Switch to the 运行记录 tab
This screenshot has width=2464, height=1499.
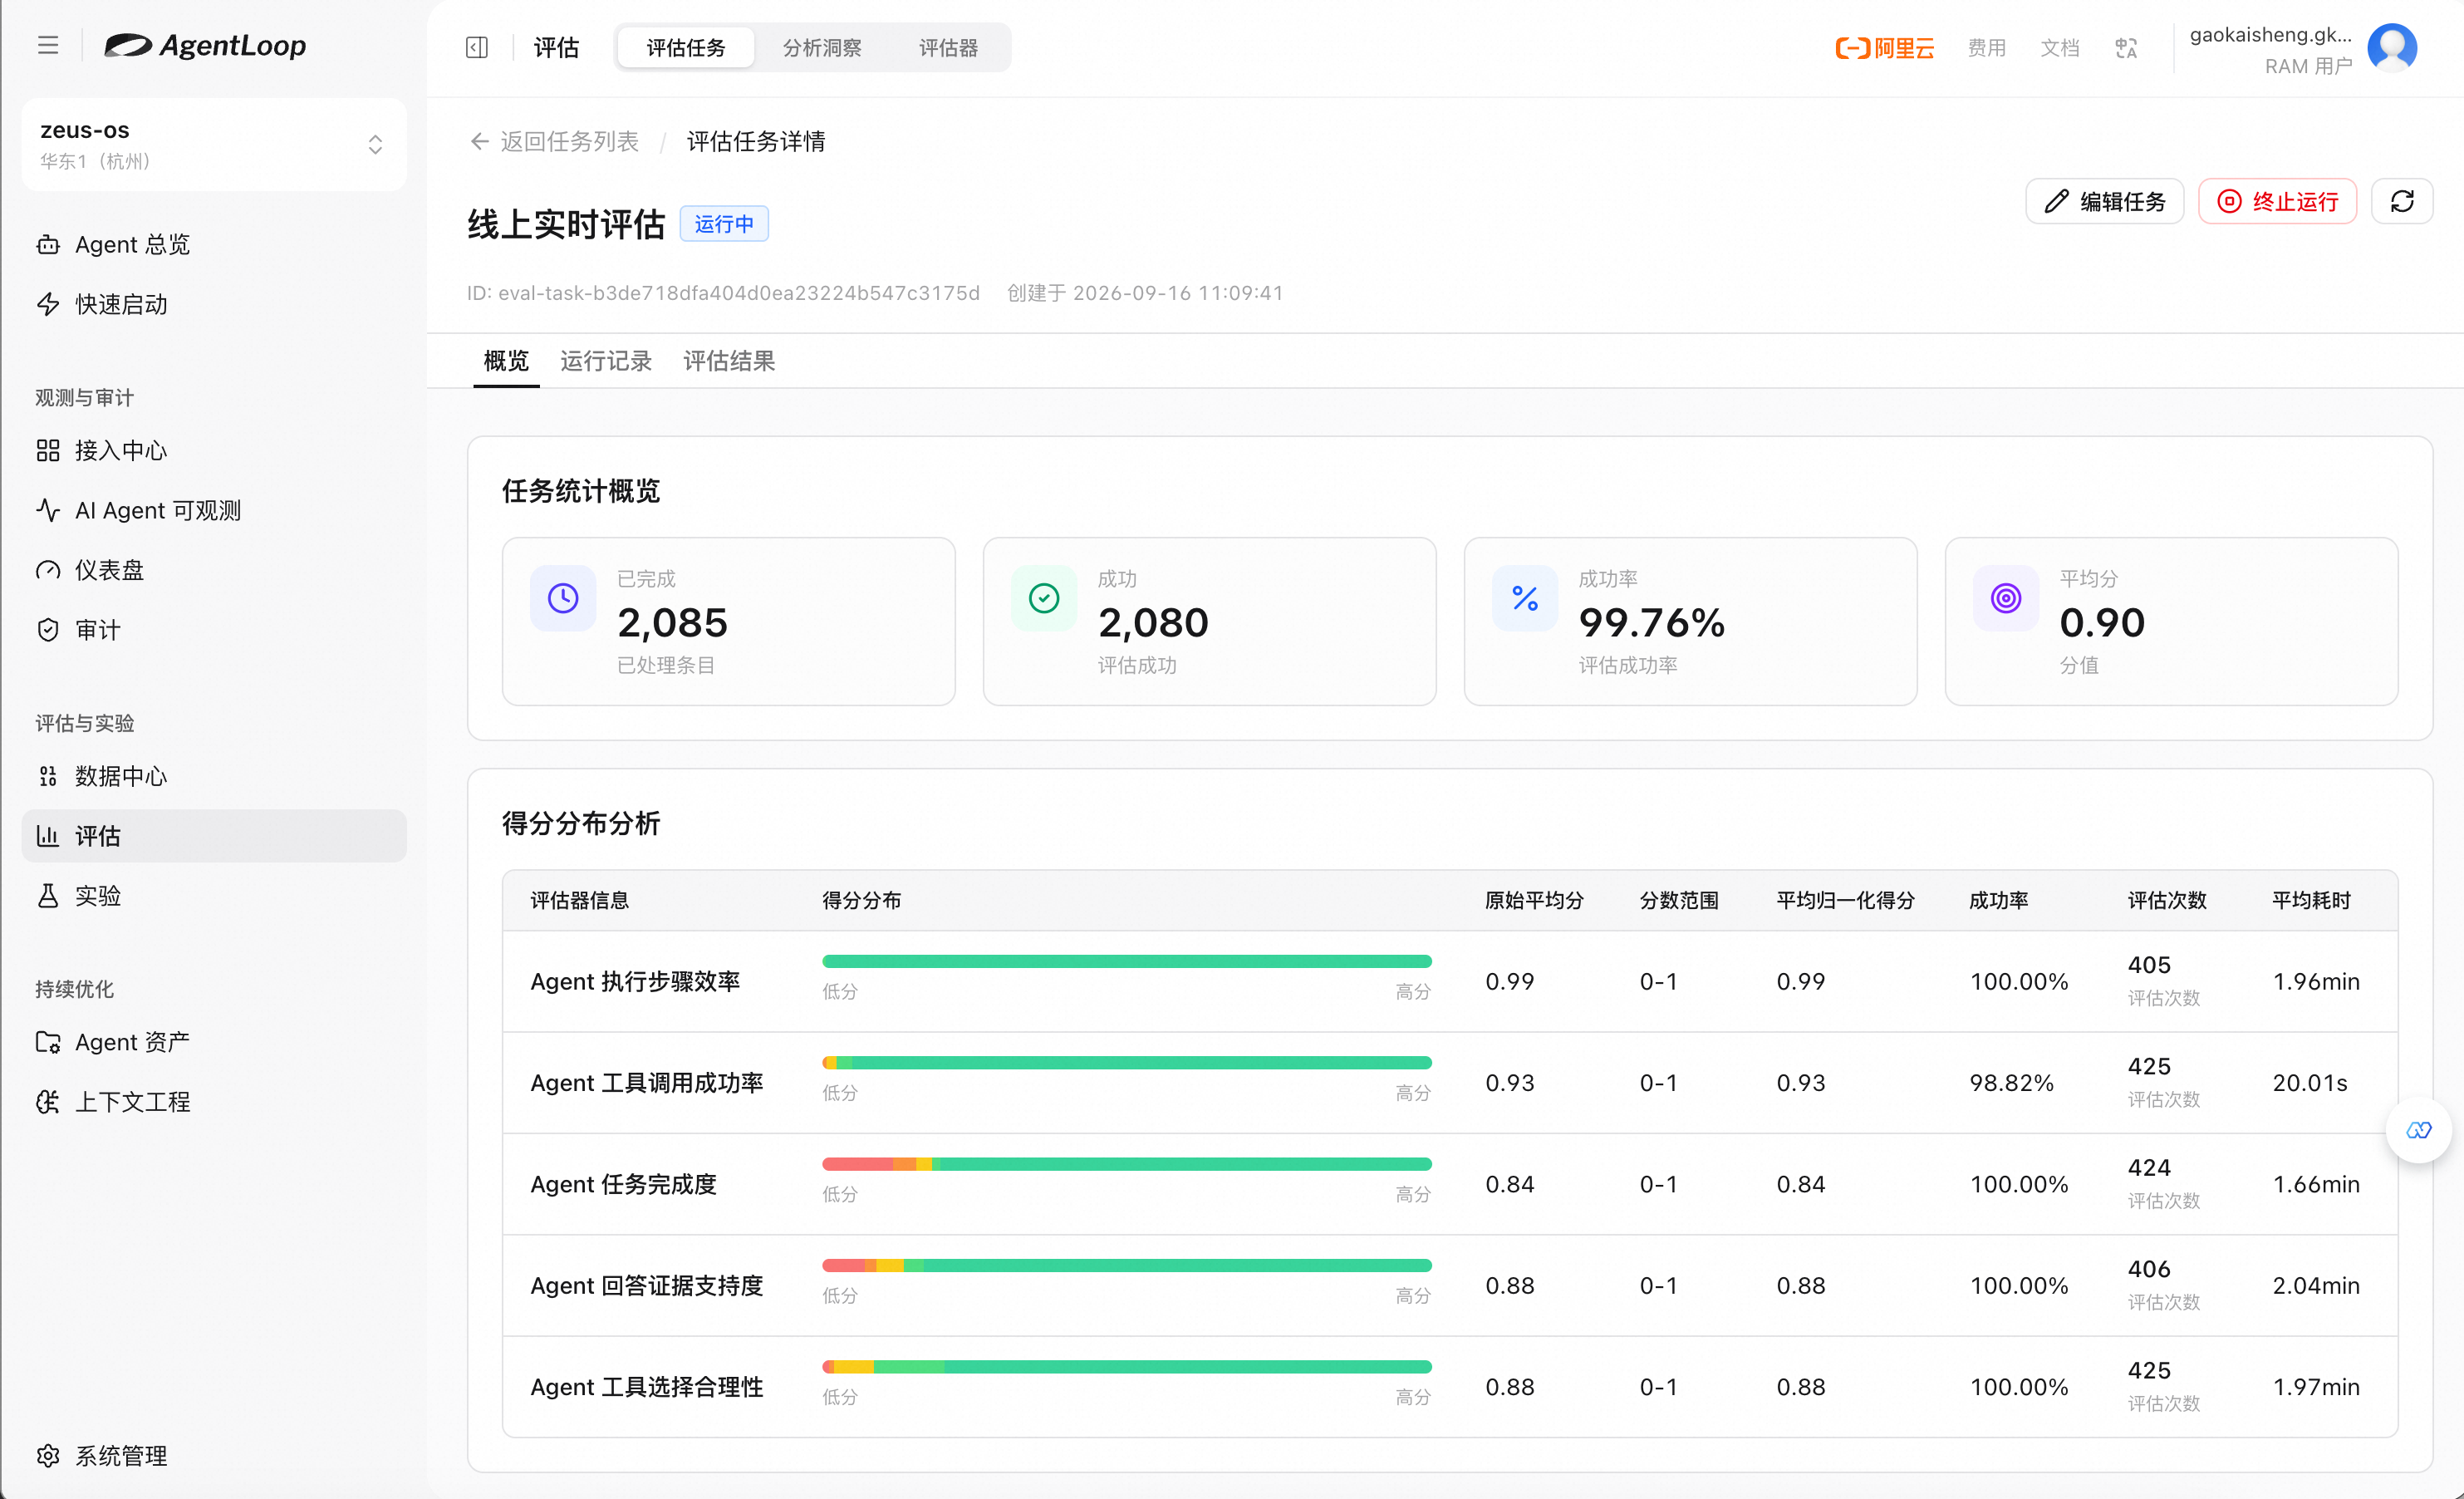[x=606, y=361]
